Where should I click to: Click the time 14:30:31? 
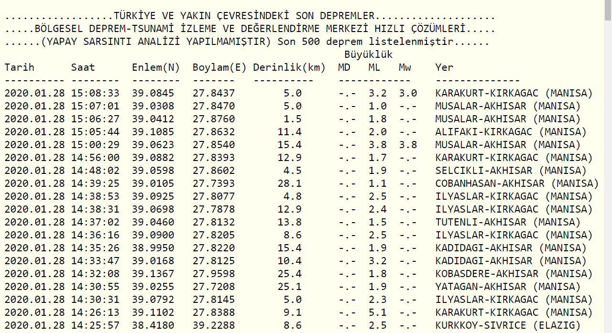coord(95,300)
